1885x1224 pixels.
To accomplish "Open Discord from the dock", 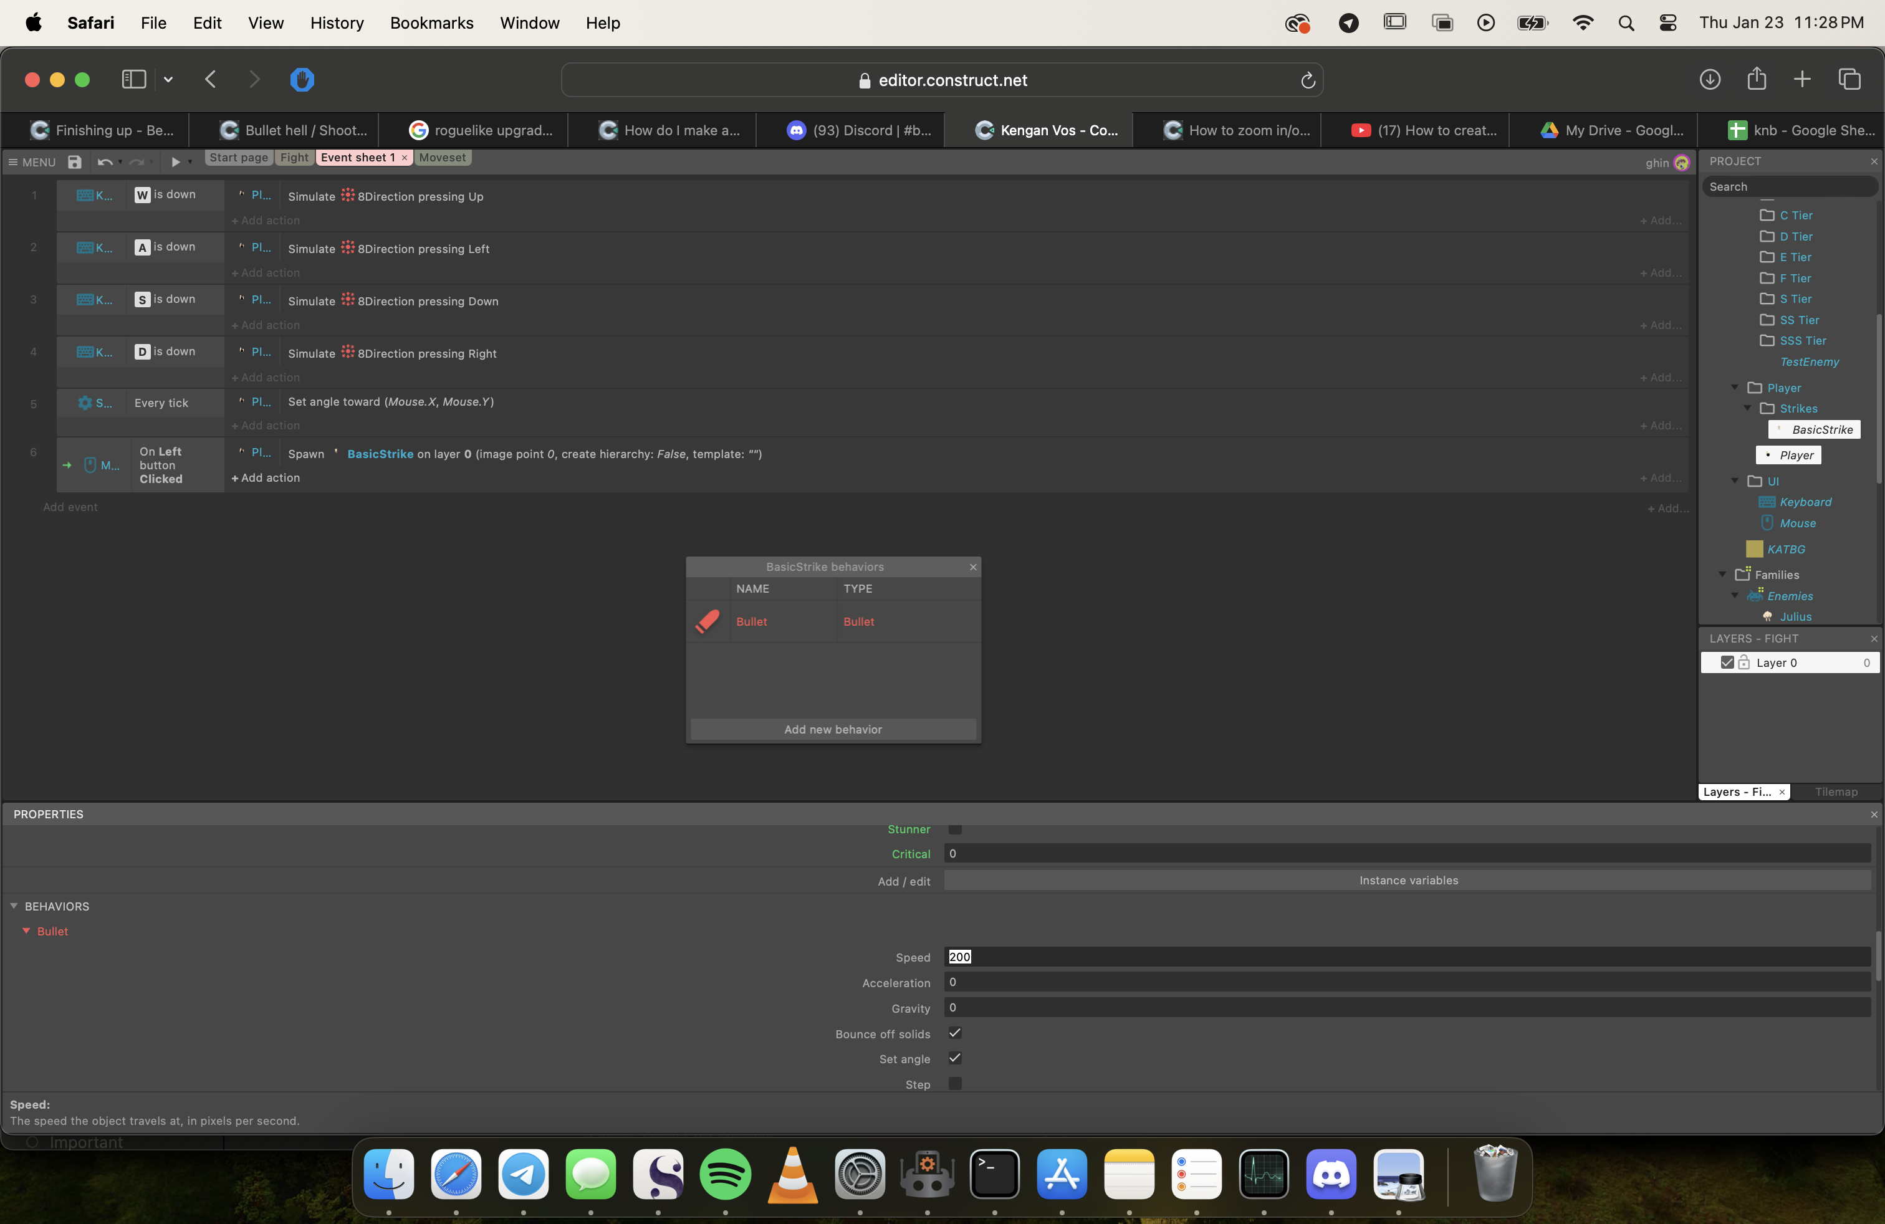I will click(x=1331, y=1174).
